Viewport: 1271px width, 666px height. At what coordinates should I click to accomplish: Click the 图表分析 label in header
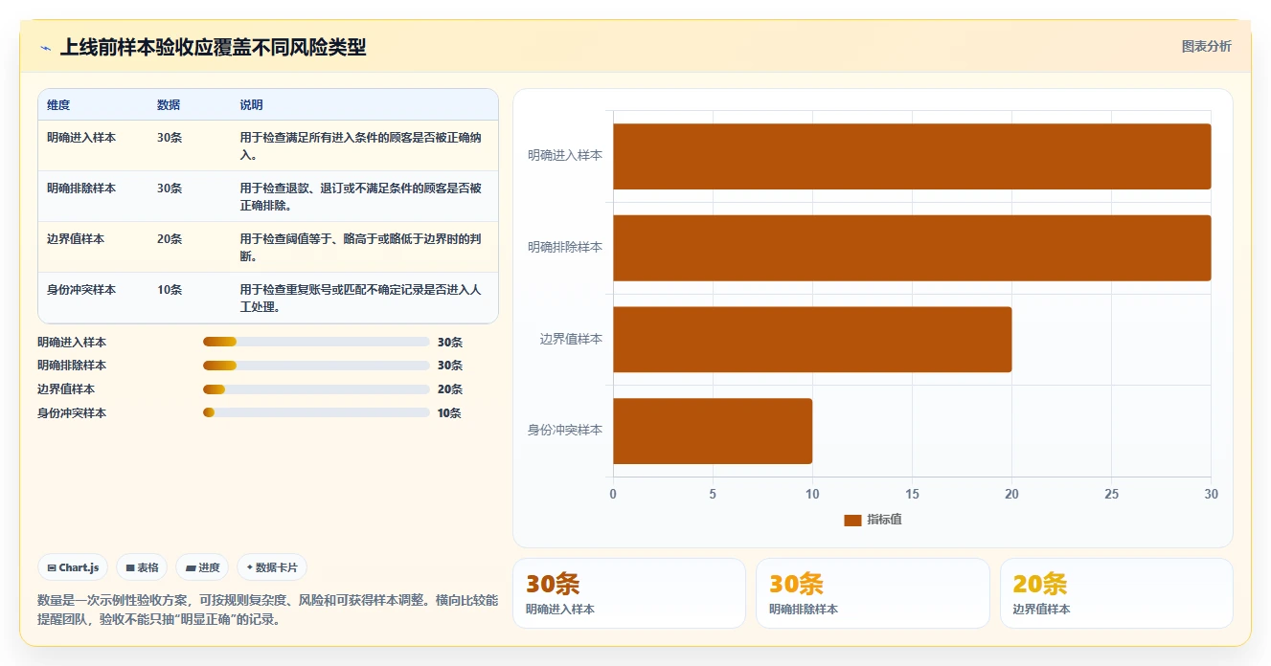tap(1206, 46)
